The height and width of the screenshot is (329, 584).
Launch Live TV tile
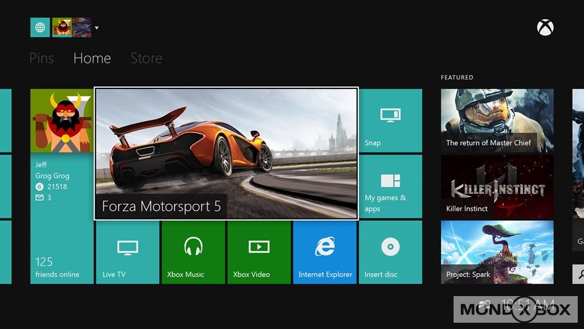[127, 252]
